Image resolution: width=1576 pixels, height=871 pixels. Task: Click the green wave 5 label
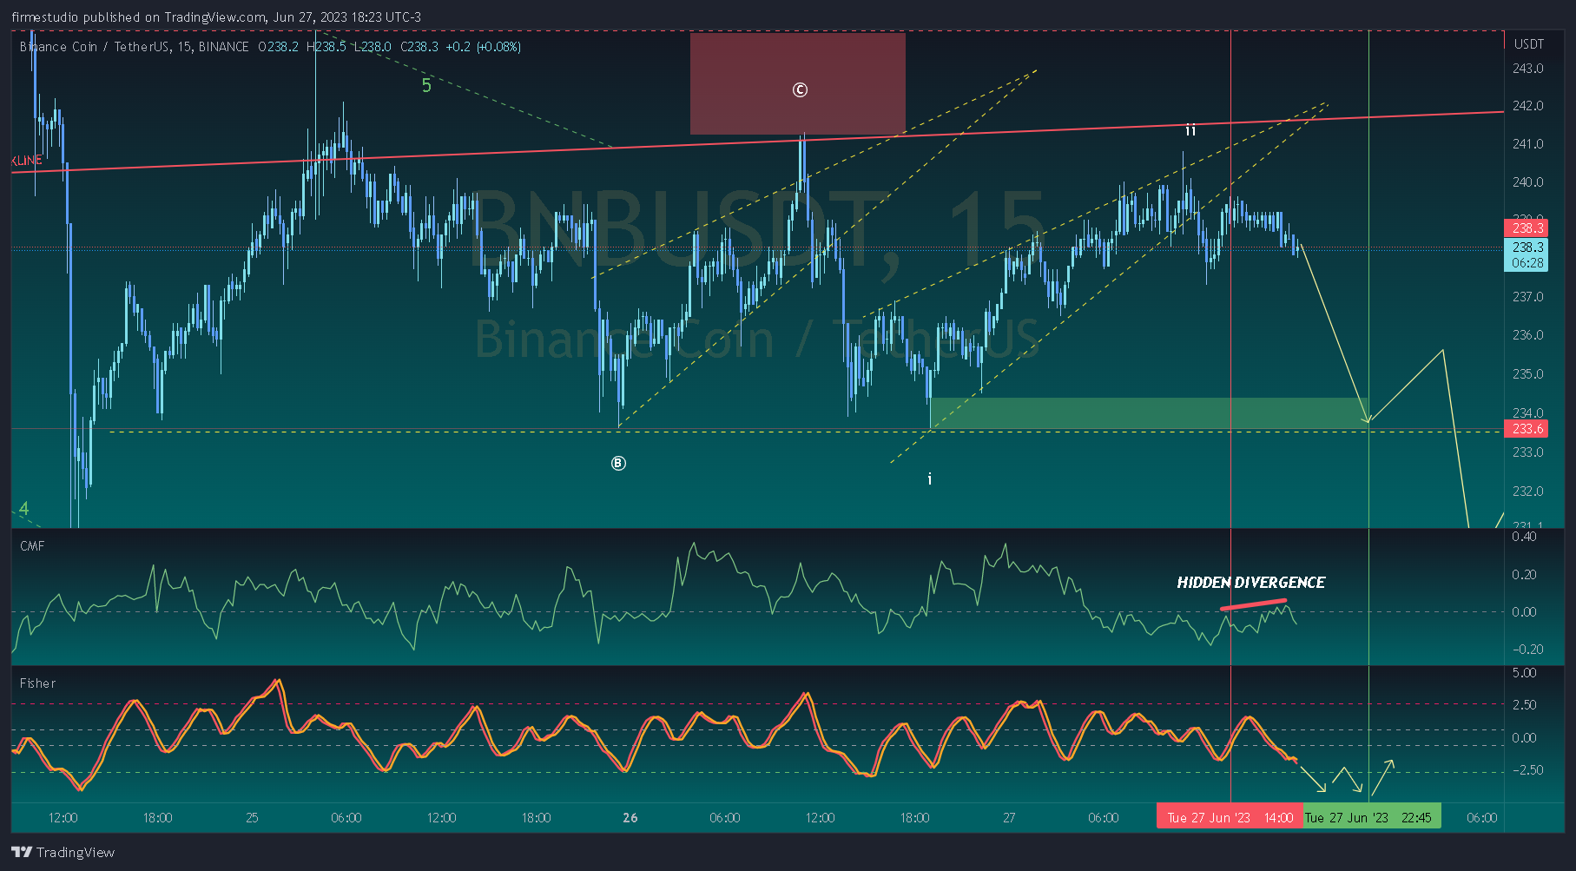[426, 85]
